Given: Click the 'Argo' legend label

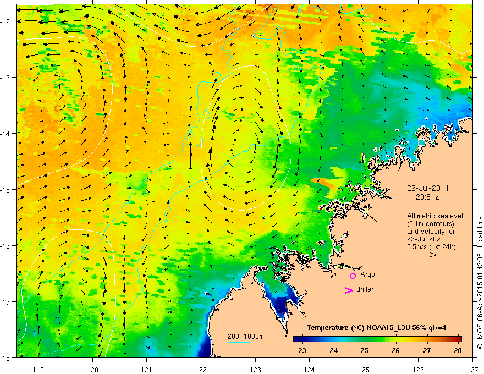Looking at the screenshot, I should click(367, 274).
